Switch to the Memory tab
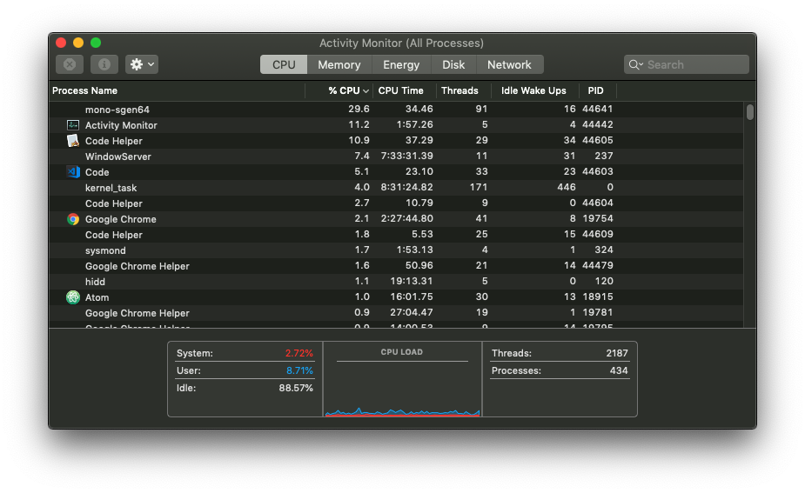This screenshot has height=493, width=805. click(x=339, y=64)
